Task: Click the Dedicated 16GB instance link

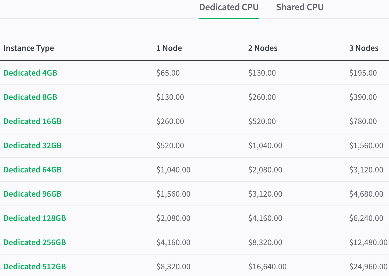Action: click(32, 121)
